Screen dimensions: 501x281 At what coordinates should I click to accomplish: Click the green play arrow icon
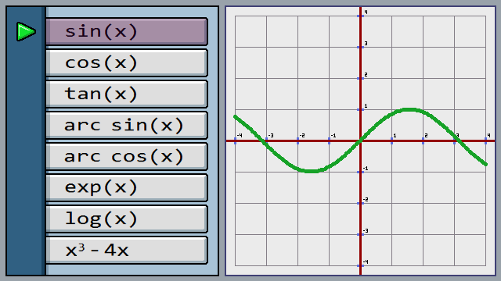click(x=26, y=31)
